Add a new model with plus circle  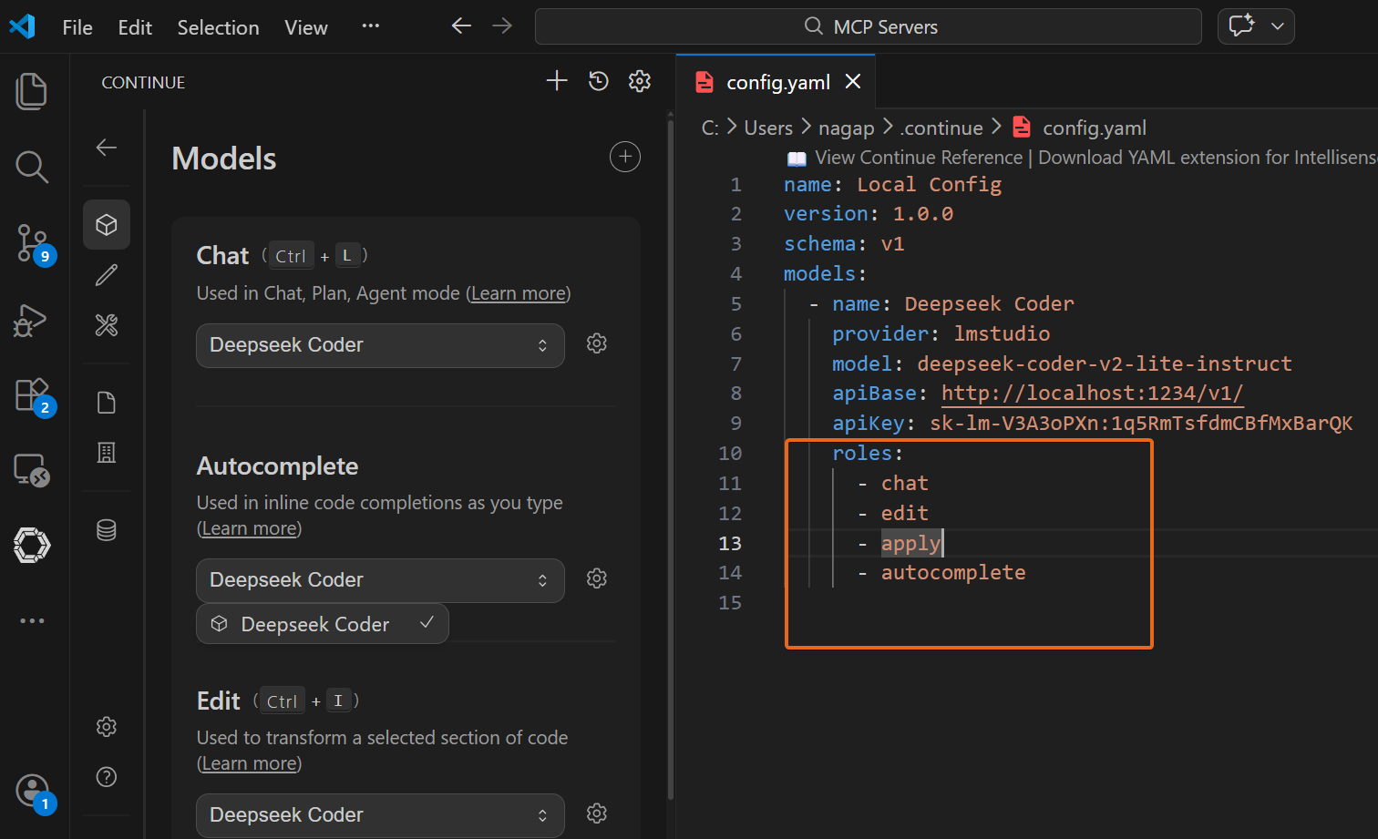[x=625, y=157]
